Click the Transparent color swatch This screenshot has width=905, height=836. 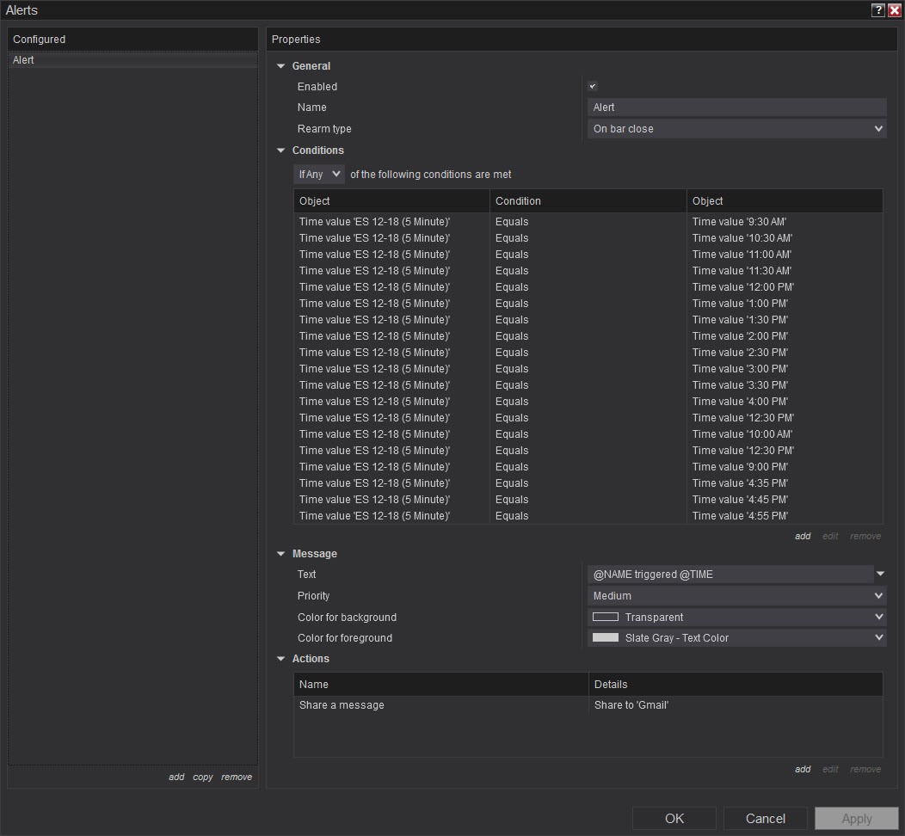click(x=606, y=618)
